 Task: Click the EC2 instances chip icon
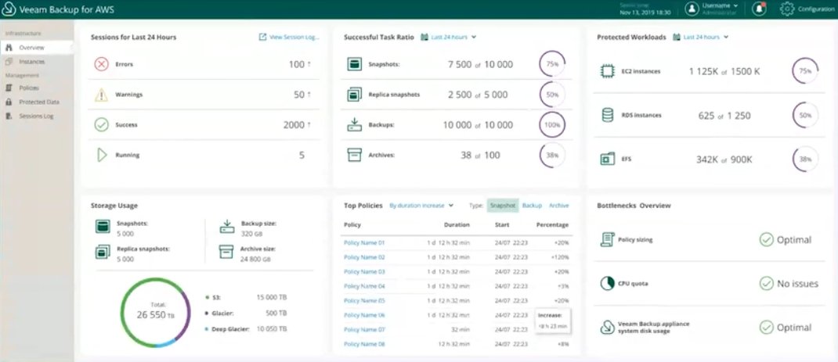[x=608, y=71]
